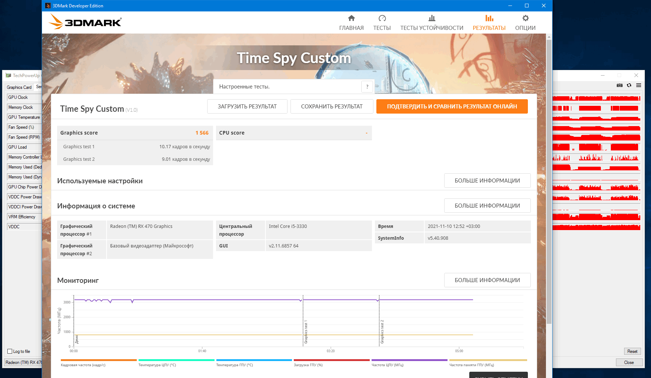Click Close button in TechPowerUp

(629, 363)
